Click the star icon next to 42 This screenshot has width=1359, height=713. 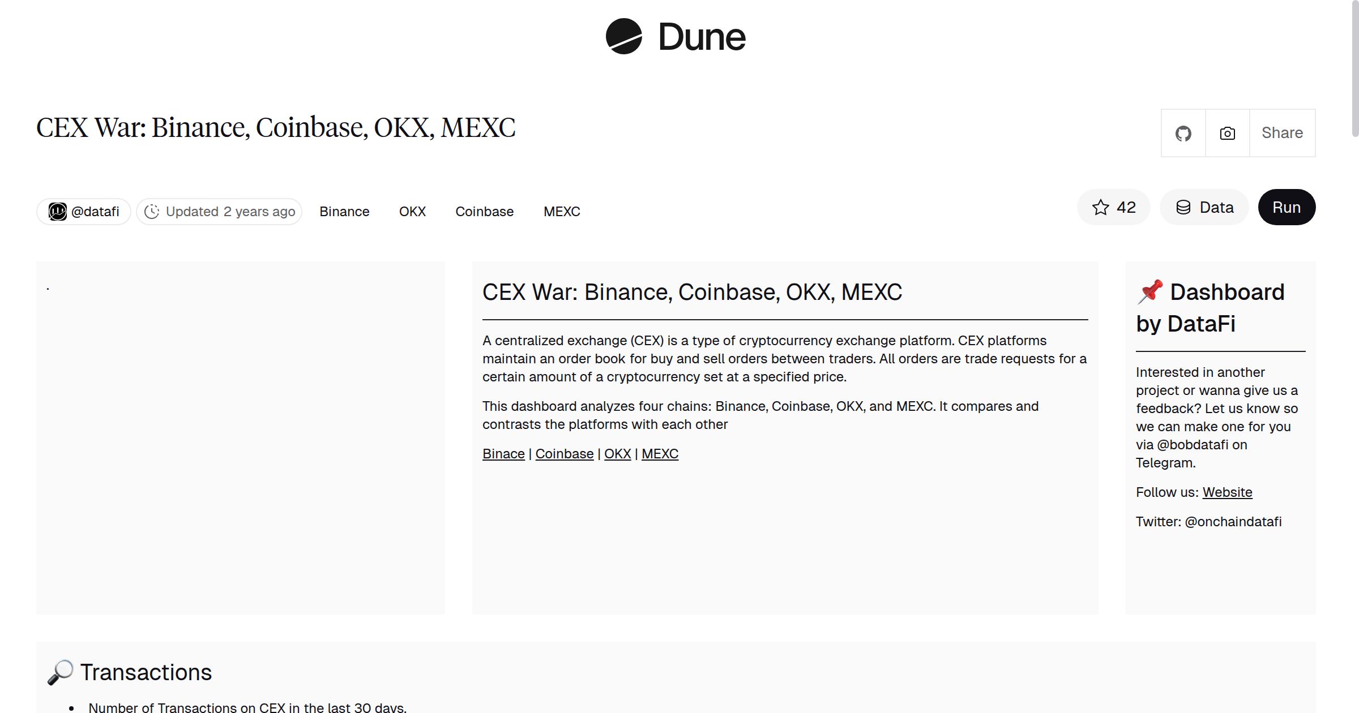coord(1100,207)
